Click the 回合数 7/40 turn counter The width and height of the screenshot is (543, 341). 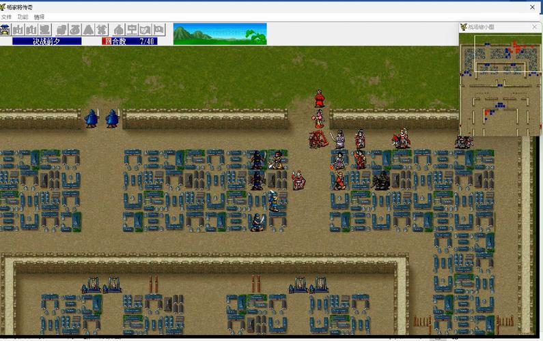point(129,42)
